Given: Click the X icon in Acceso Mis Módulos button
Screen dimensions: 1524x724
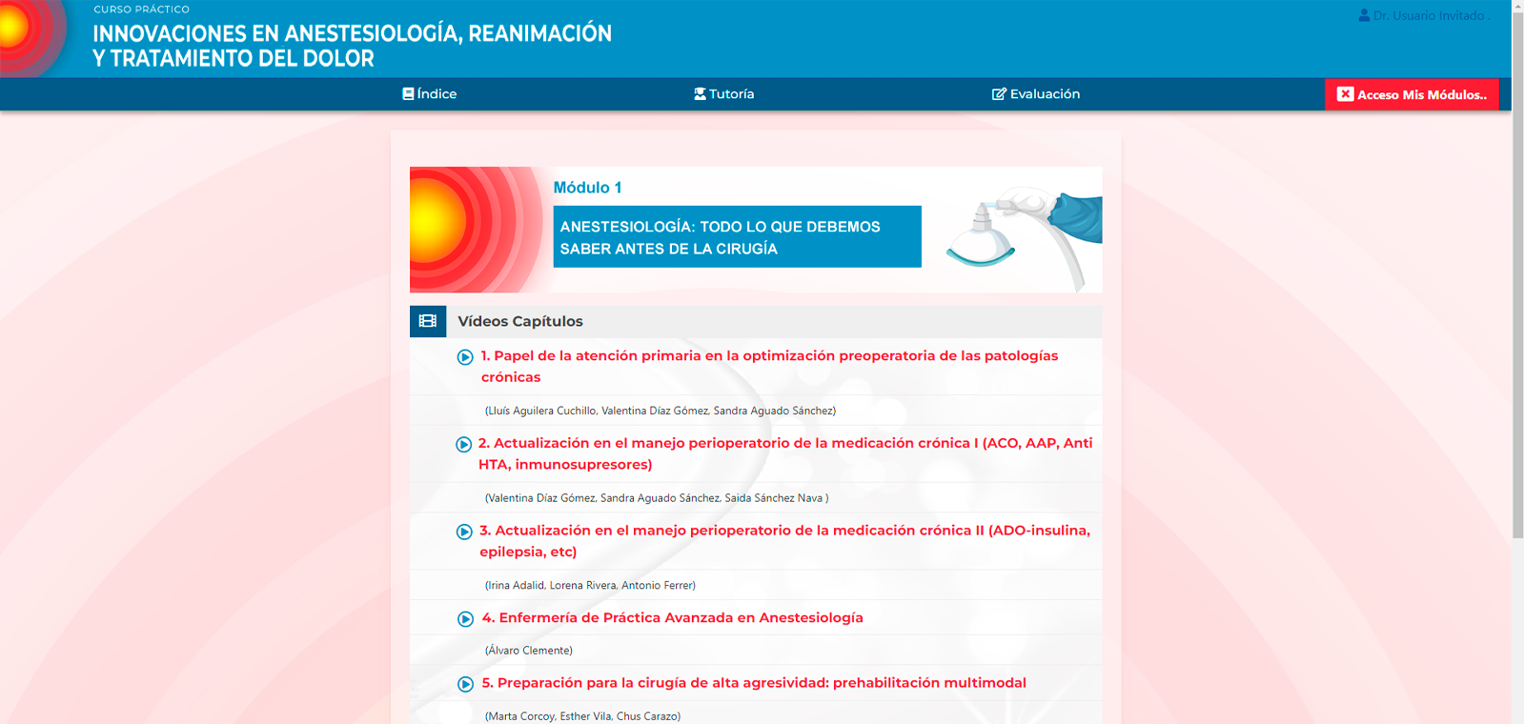Looking at the screenshot, I should coord(1345,94).
